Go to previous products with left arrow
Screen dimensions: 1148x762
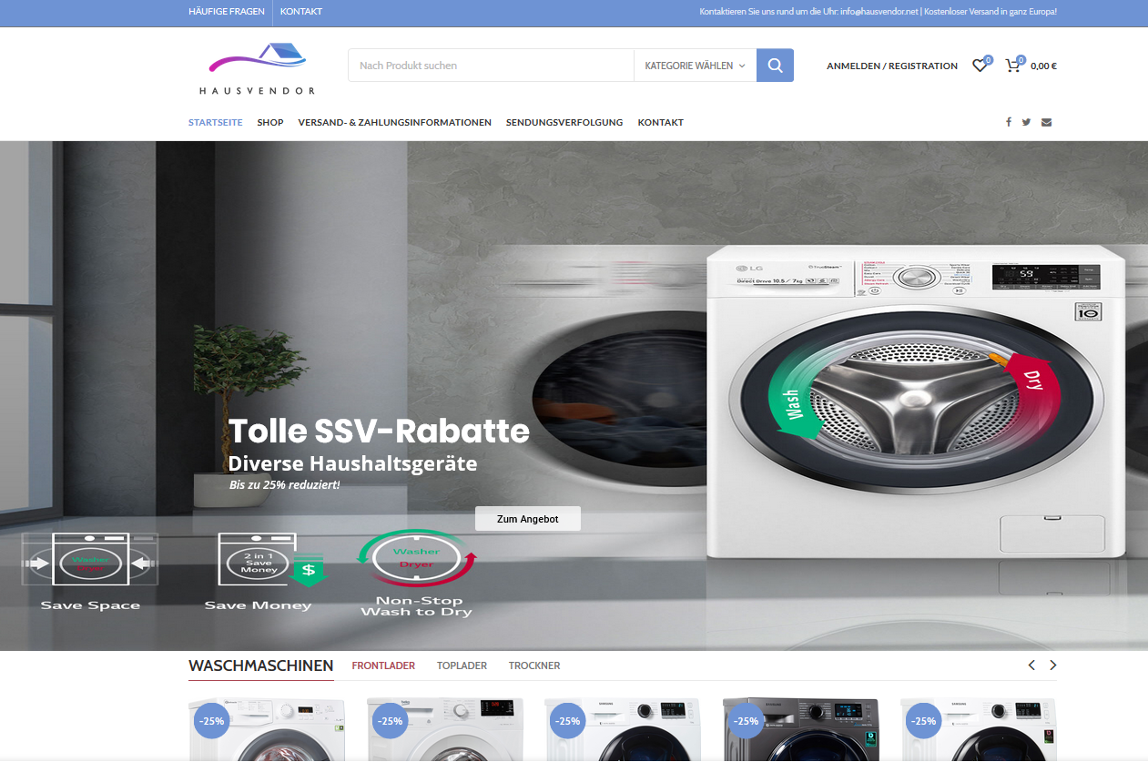coord(1031,665)
